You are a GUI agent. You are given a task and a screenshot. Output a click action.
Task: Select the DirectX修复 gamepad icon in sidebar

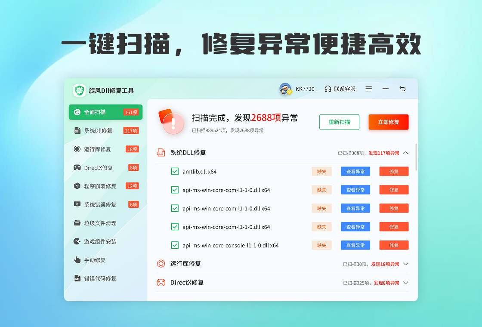pos(77,168)
